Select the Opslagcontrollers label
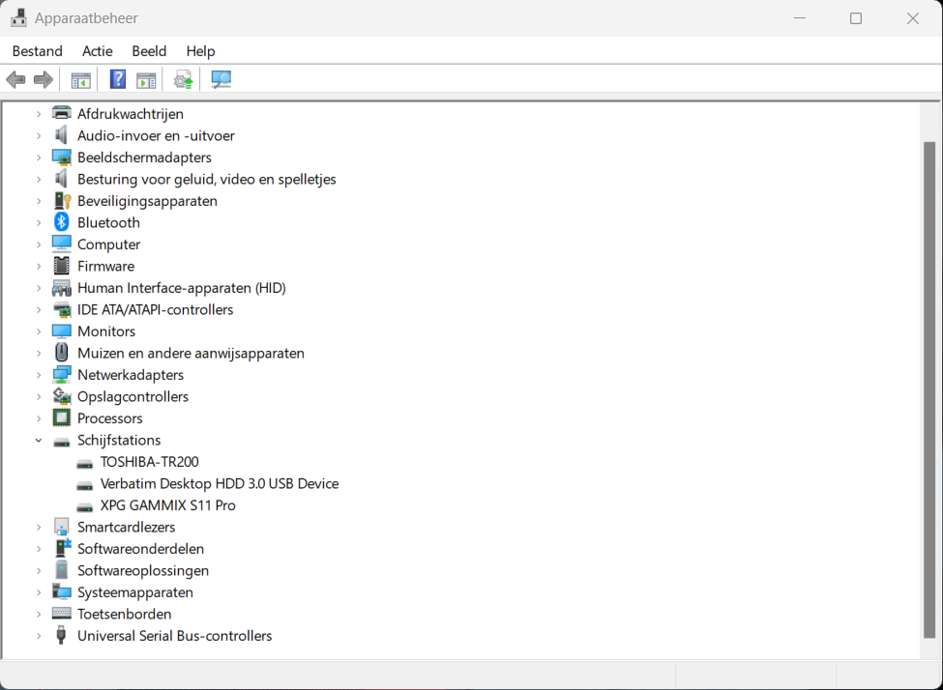 pos(133,396)
